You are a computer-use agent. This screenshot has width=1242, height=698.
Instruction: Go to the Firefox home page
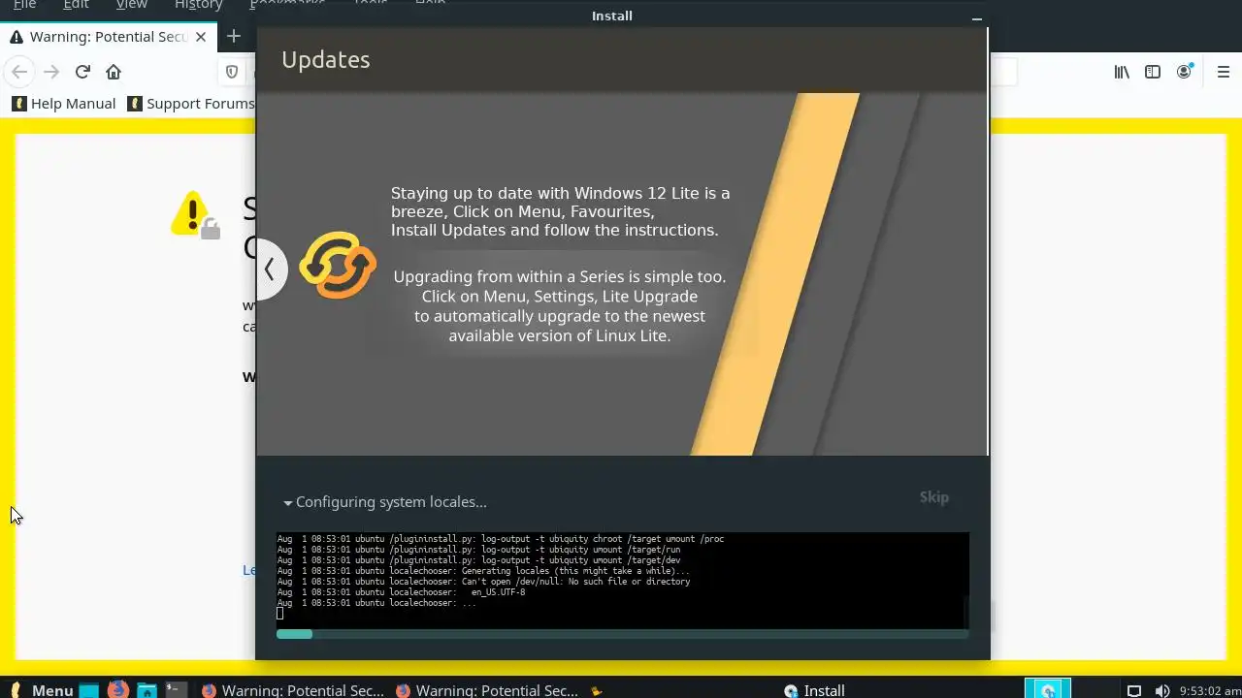(x=114, y=72)
